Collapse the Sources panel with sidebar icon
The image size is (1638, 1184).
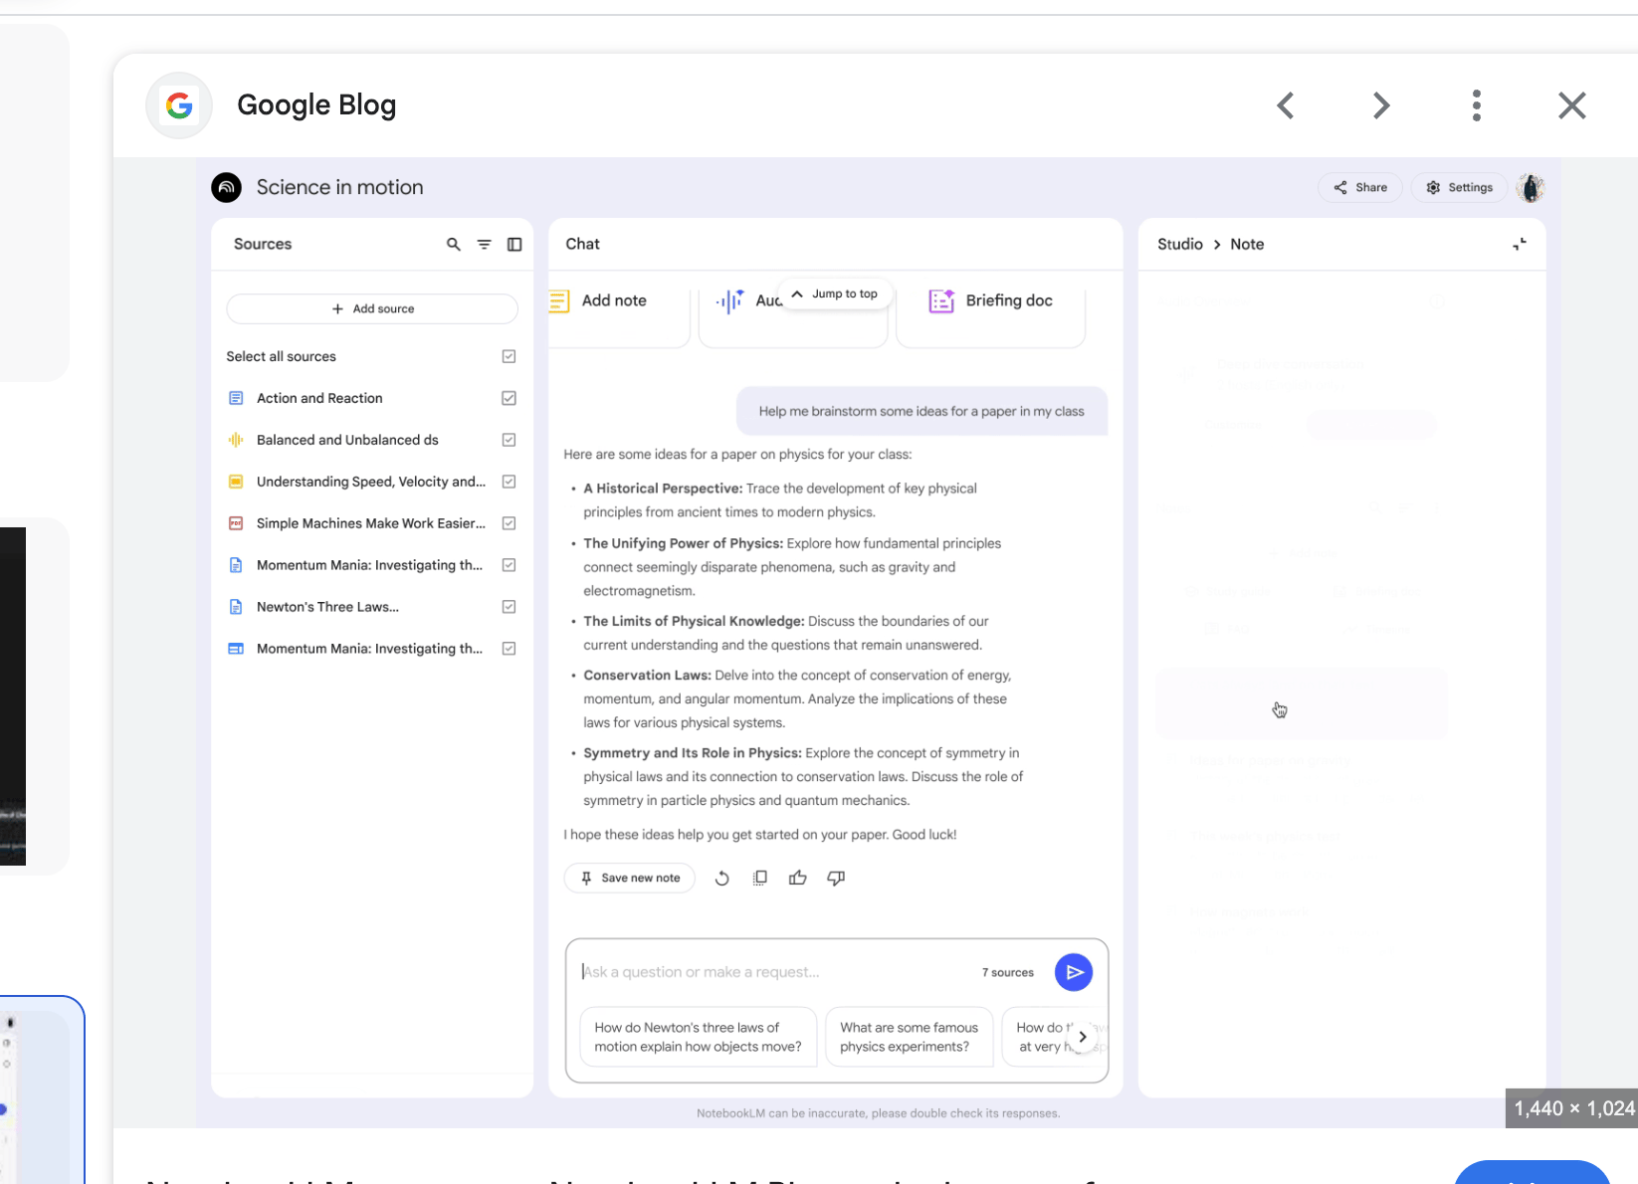pyautogui.click(x=514, y=245)
